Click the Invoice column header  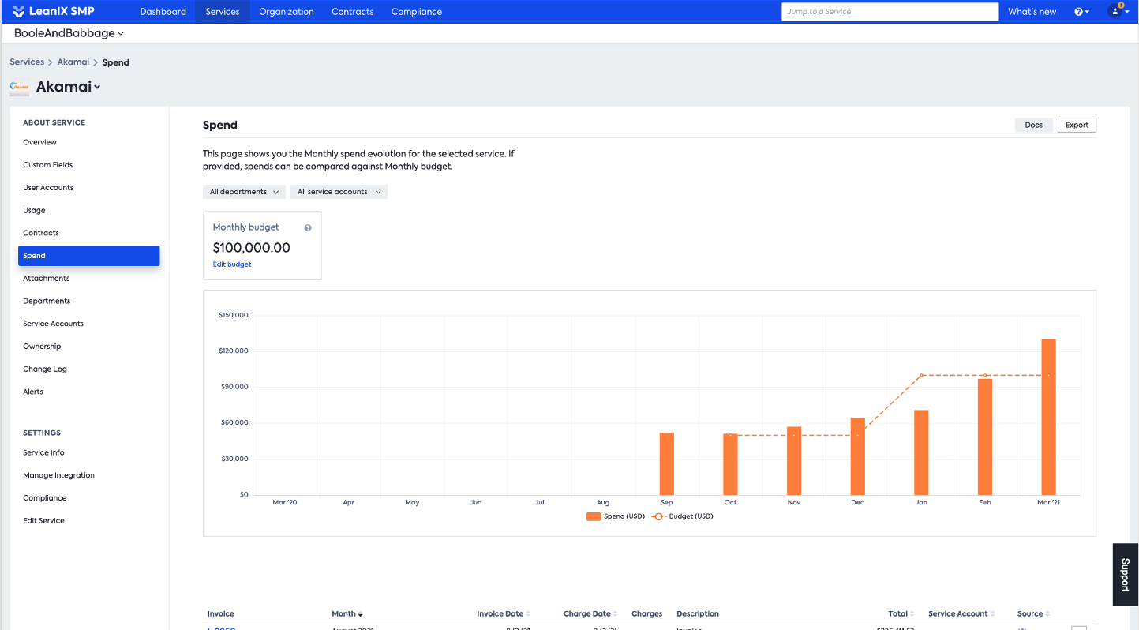(221, 613)
